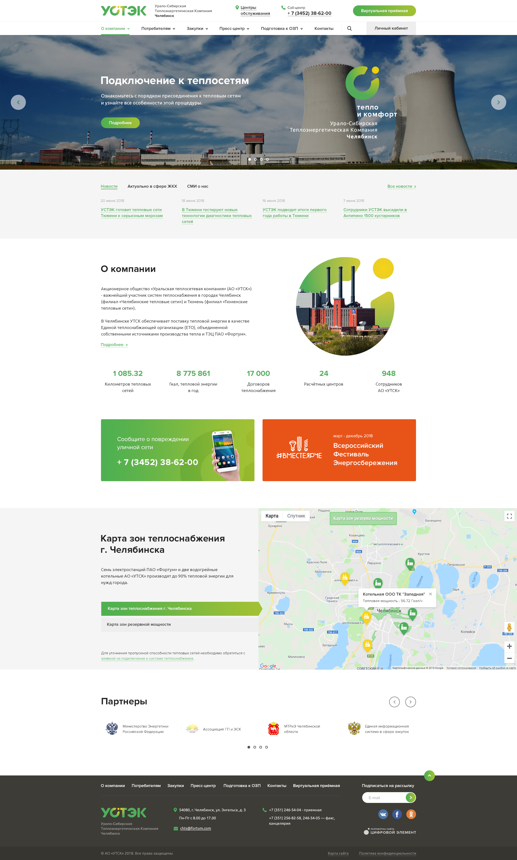Click the scroll-to-top green arrow button
Image resolution: width=517 pixels, height=860 pixels.
429,776
